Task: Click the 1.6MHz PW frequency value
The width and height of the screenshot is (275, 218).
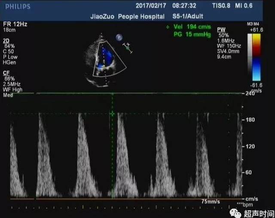Action: tap(226, 41)
